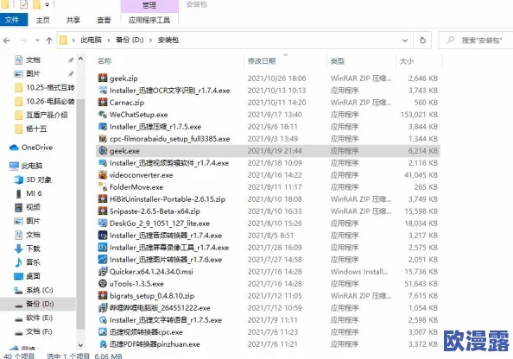Click the FolderMove.exe icon
This screenshot has height=359, width=513.
103,187
